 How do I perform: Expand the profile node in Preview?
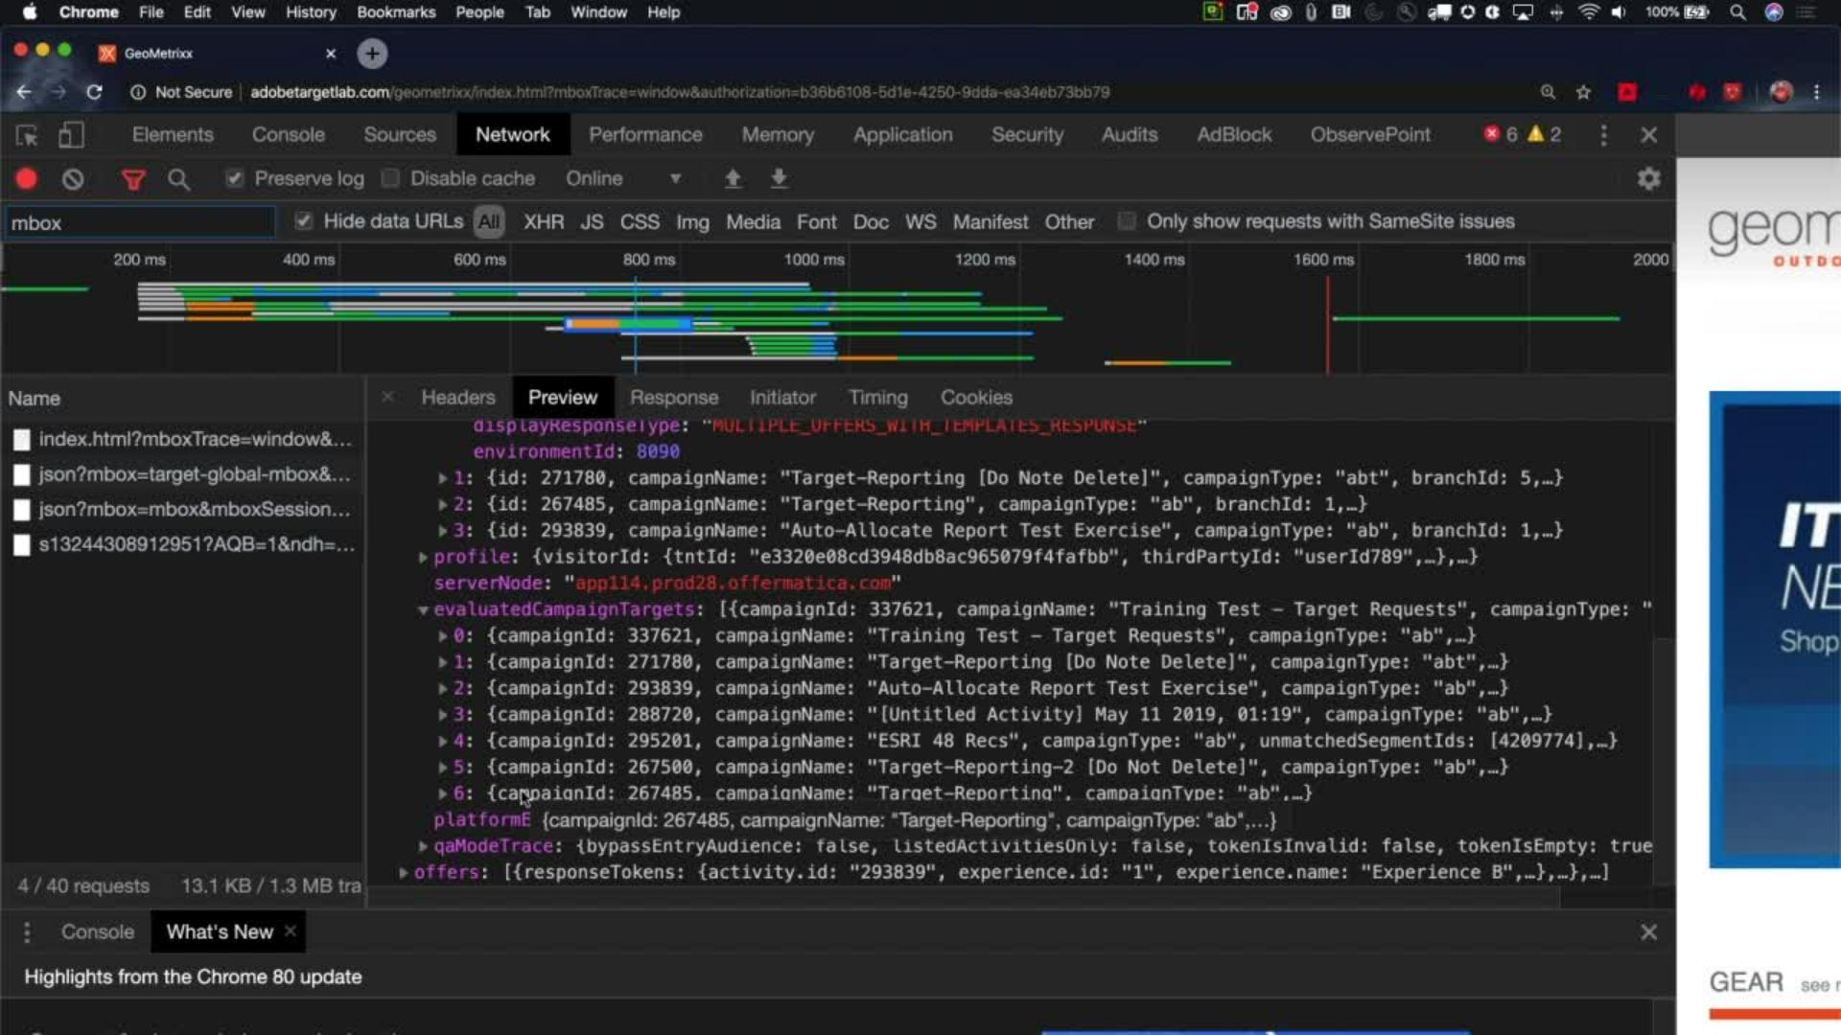(423, 557)
